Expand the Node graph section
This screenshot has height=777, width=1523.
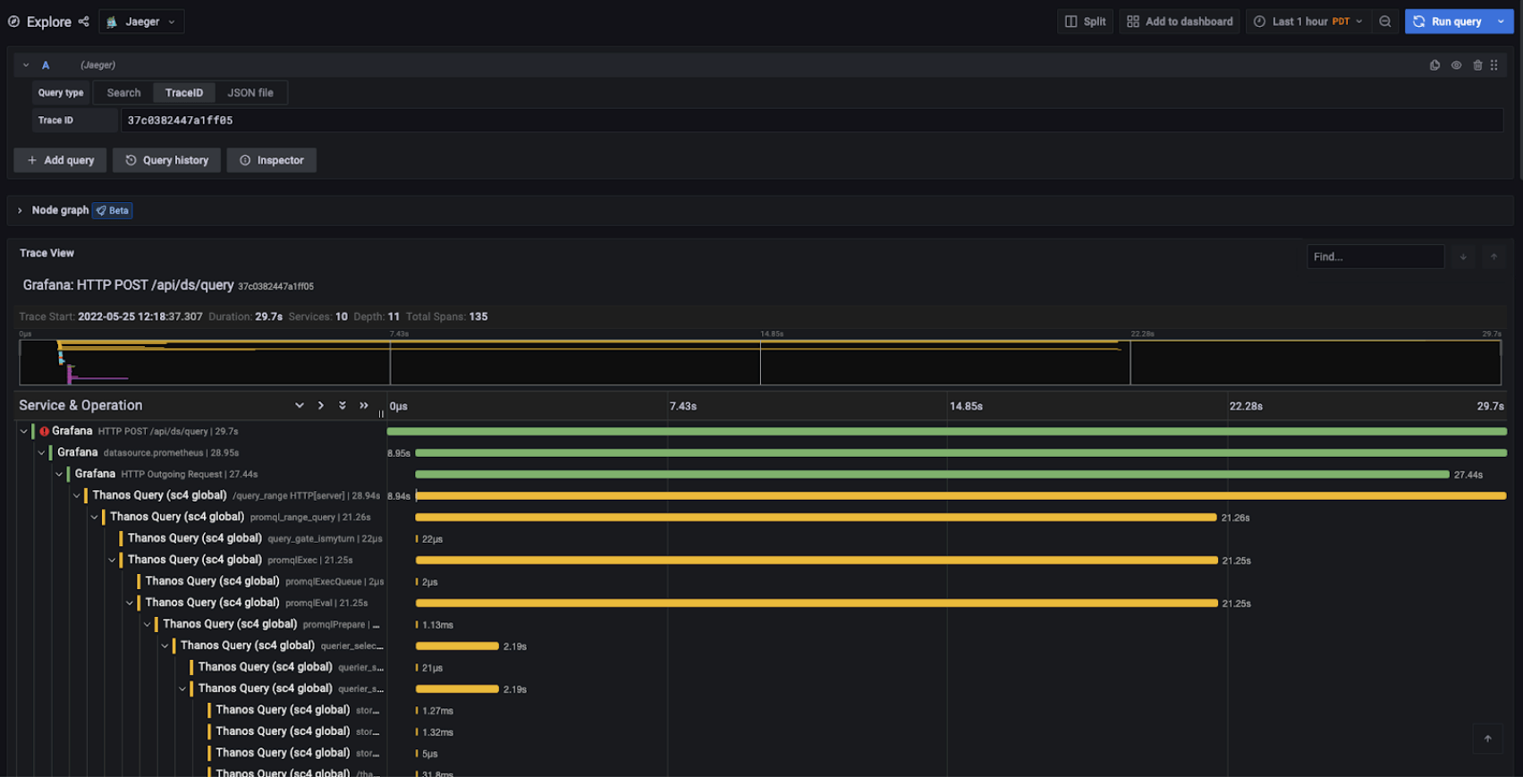[20, 210]
